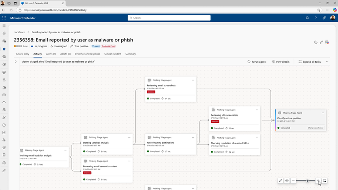Open the Similar incident tab
This screenshot has height=190, width=338.
[x=113, y=54]
